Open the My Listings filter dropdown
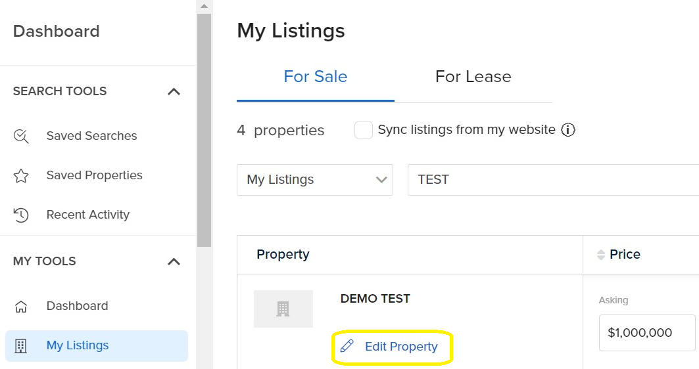The image size is (699, 369). coord(315,180)
